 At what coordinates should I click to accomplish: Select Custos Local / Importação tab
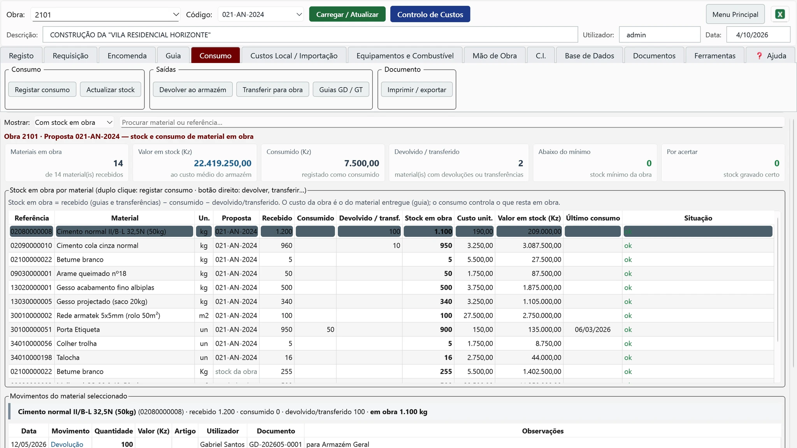(294, 56)
